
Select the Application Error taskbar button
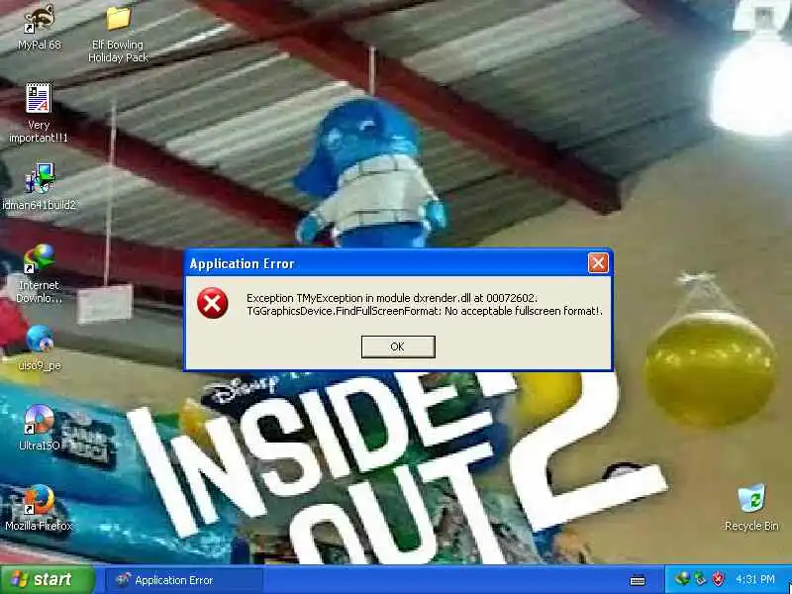(x=184, y=580)
